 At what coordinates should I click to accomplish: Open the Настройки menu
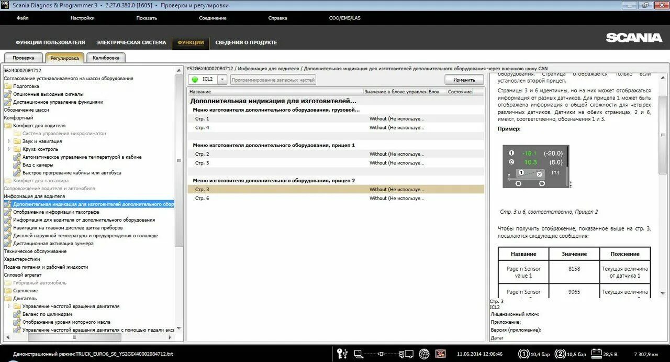coord(82,18)
